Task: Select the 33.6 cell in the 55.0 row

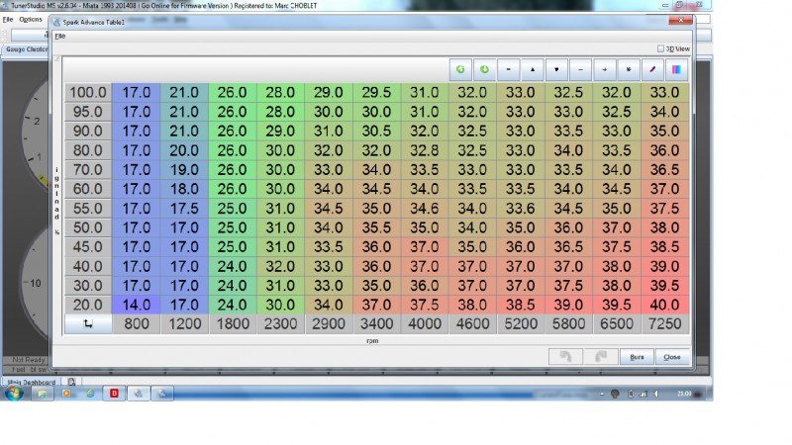Action: tap(521, 209)
